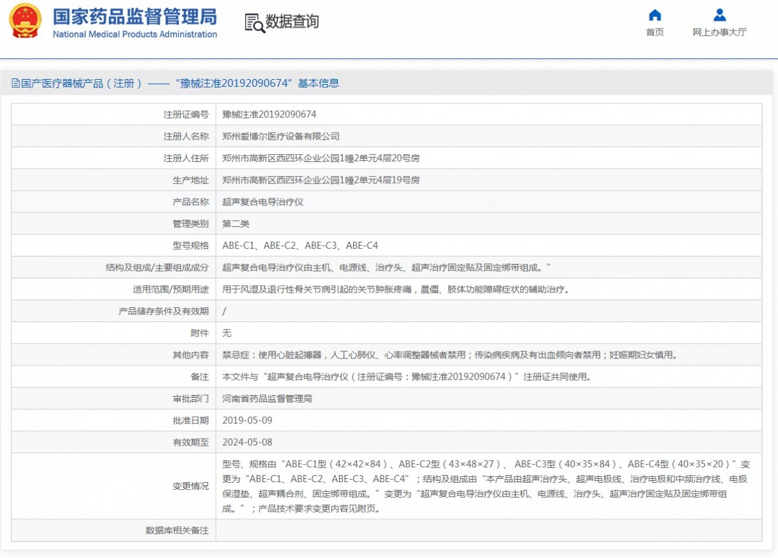778x558 pixels.
Task: Select model list ABE-C1、ABE-C2、ABE-C3、ABE-C4
Action: [300, 246]
